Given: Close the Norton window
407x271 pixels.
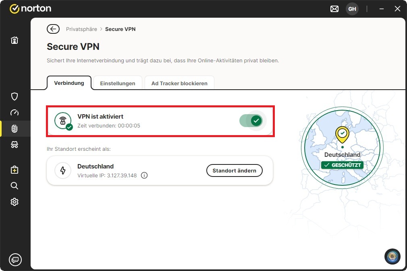Looking at the screenshot, I should [397, 9].
